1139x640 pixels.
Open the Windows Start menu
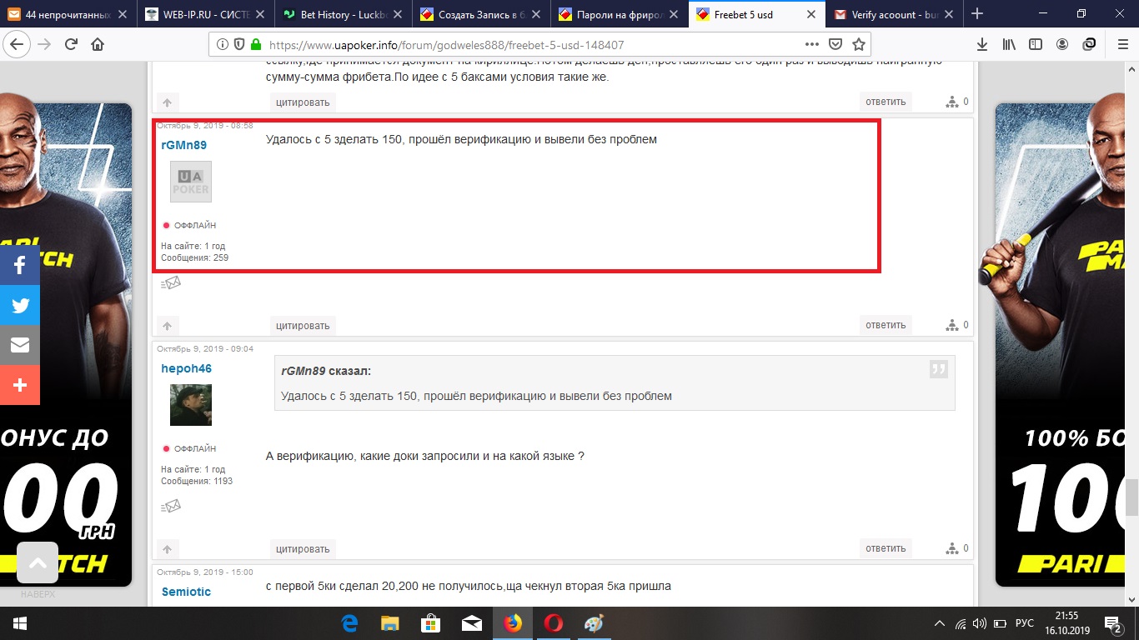coord(20,623)
